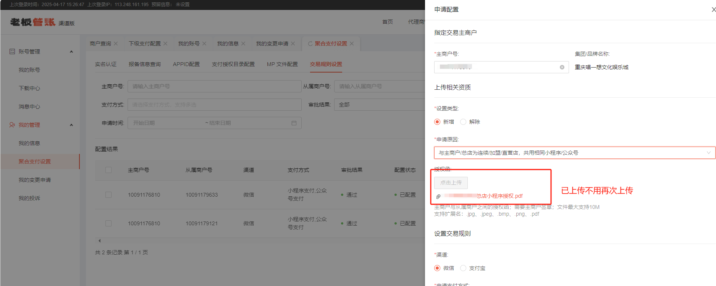Open the calendar icon in 申请时间 field
The height and width of the screenshot is (286, 716).
coord(294,123)
